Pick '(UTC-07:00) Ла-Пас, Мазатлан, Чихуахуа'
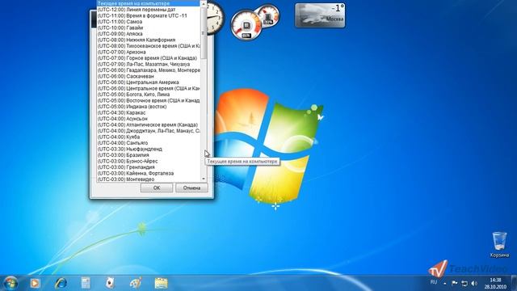Image resolution: width=517 pixels, height=291 pixels. point(149,64)
